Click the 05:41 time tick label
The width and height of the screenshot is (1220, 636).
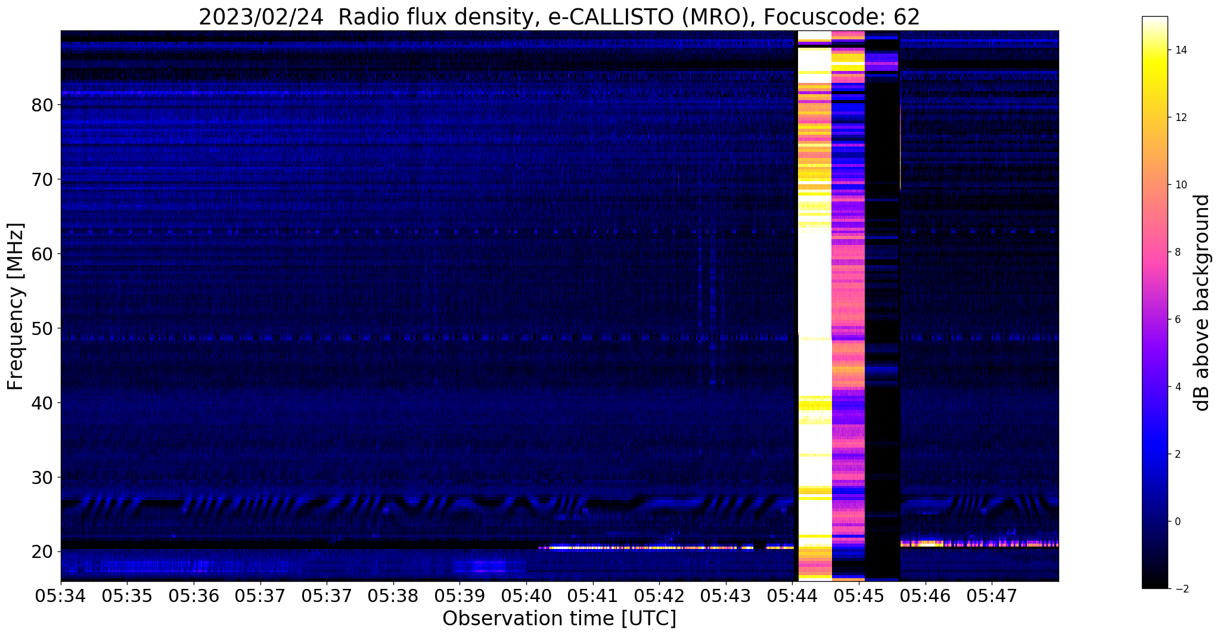pyautogui.click(x=592, y=595)
